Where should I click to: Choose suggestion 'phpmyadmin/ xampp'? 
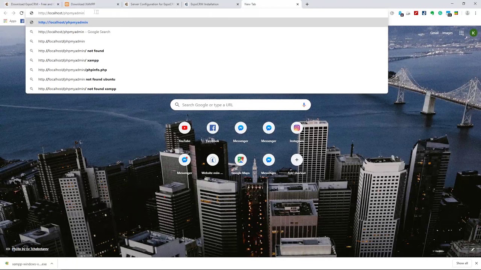coord(207,60)
